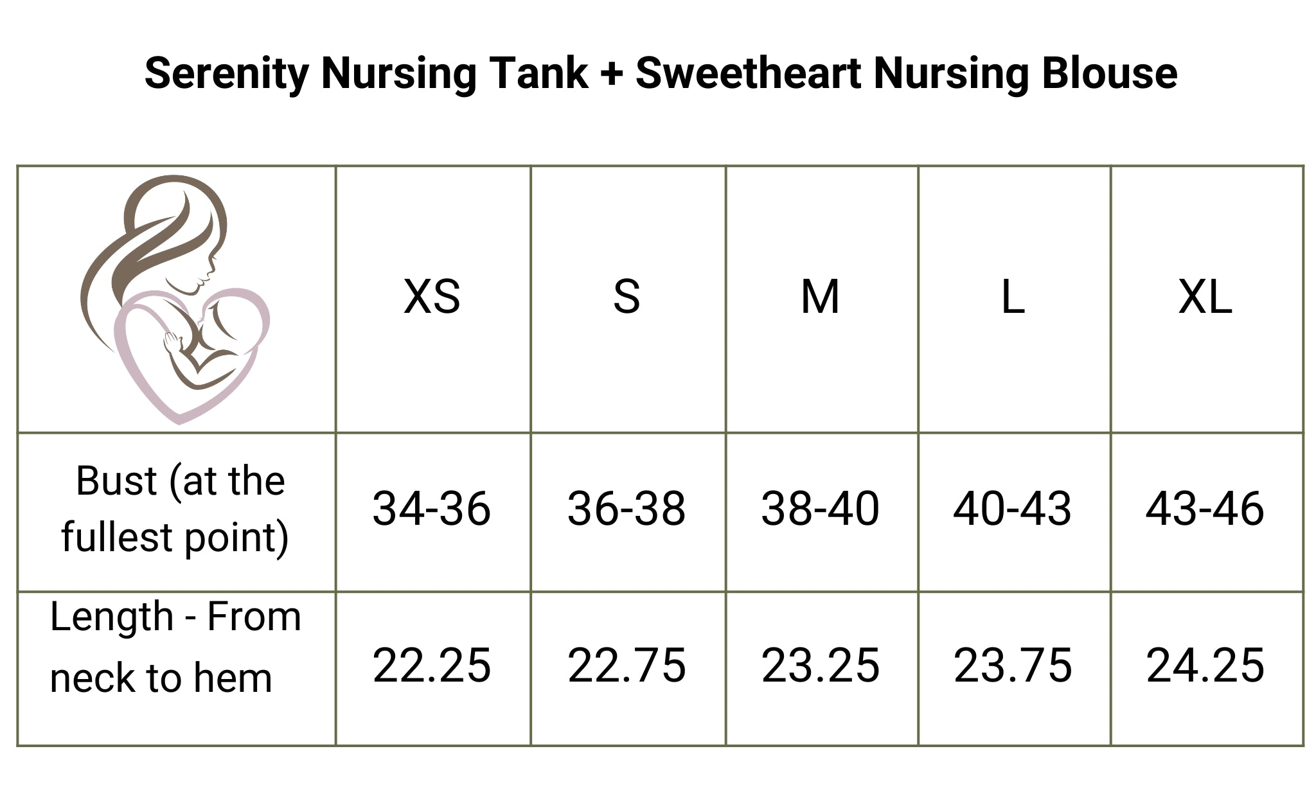This screenshot has width=1316, height=803.
Task: Select the S size column header
Action: pyautogui.click(x=627, y=297)
